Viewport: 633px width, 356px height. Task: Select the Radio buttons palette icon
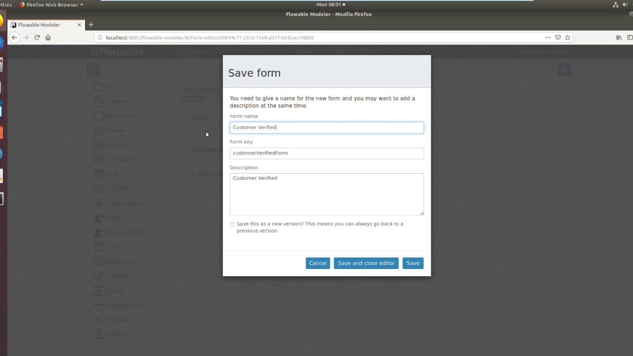98,203
